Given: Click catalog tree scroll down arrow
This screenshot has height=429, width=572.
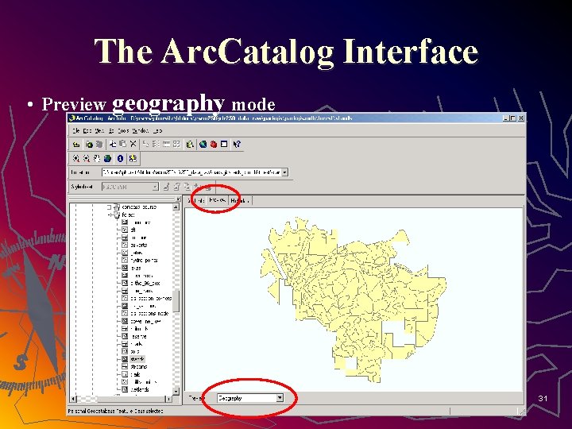Looking at the screenshot, I should tap(176, 391).
